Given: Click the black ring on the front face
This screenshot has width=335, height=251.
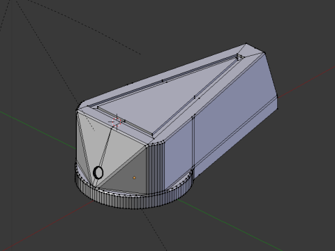Looking at the screenshot, I should (98, 172).
